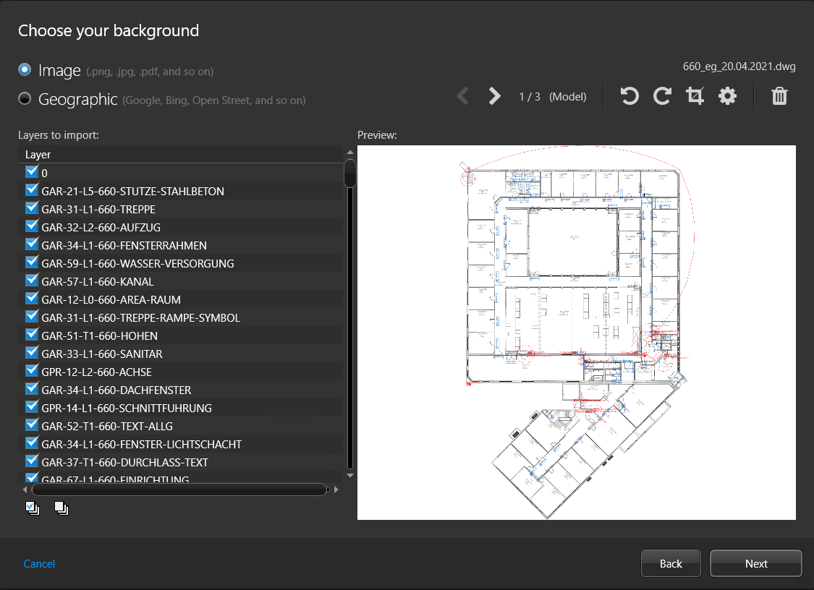814x590 pixels.
Task: Select the Image radio button
Action: point(24,69)
